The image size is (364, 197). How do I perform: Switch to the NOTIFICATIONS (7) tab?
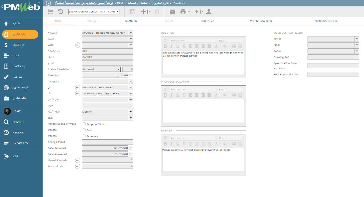click(326, 21)
